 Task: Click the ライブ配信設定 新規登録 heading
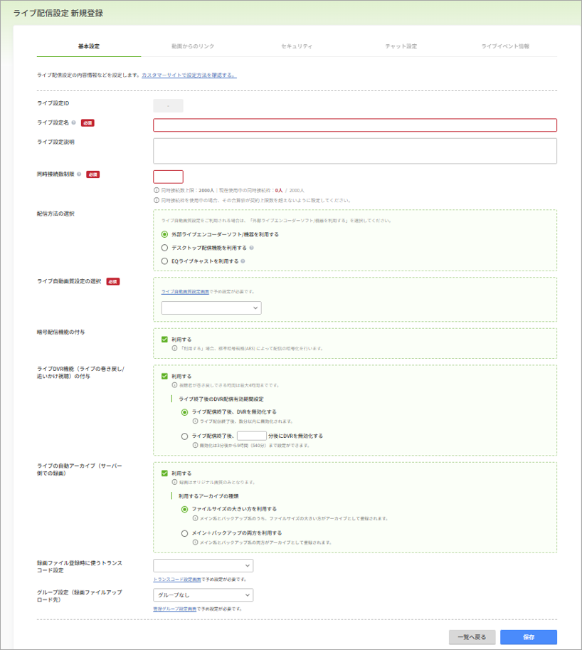click(x=58, y=14)
